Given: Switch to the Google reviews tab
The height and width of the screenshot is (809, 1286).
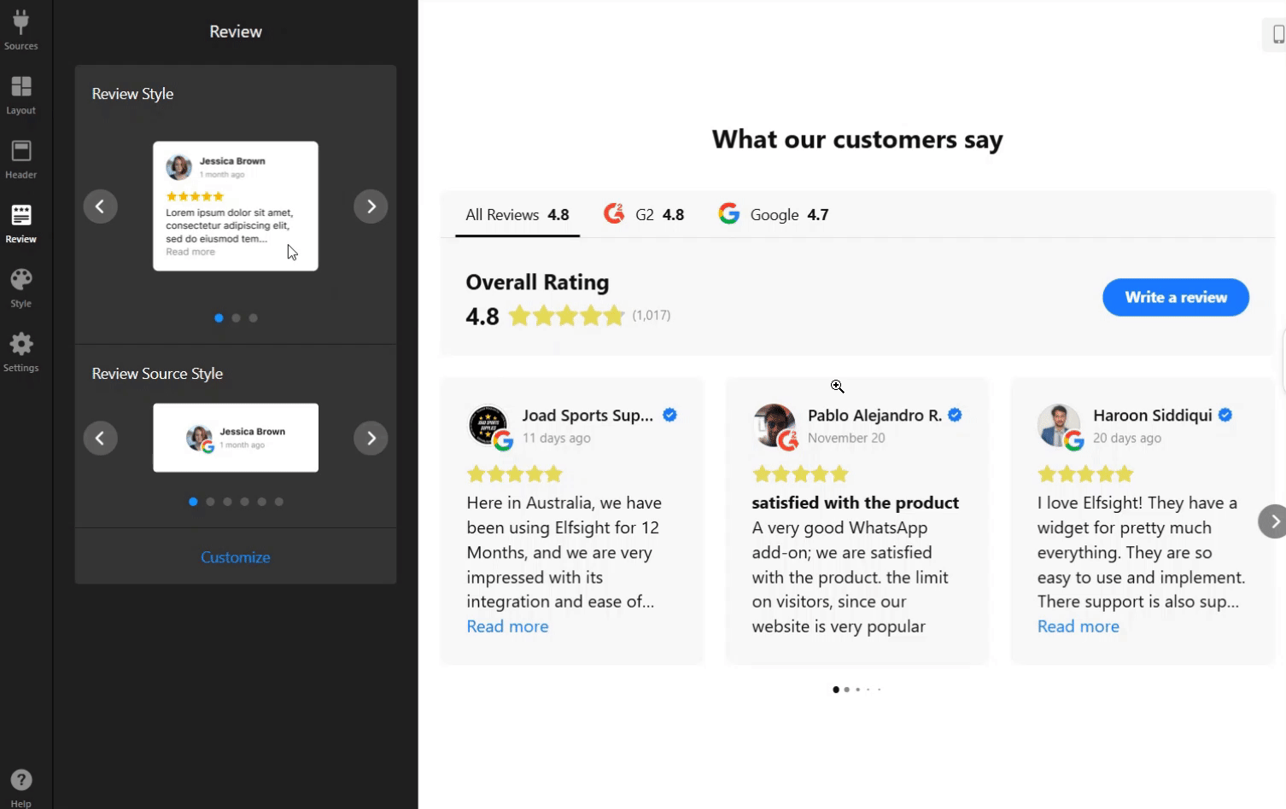Looking at the screenshot, I should (x=774, y=215).
